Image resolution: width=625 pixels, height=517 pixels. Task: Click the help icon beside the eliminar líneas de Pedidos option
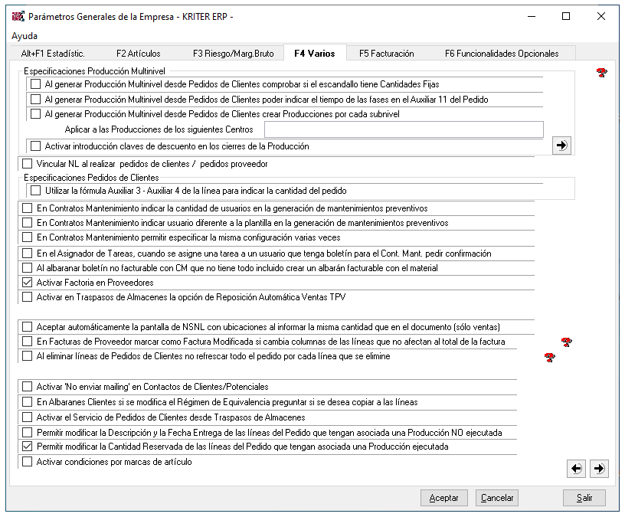point(549,357)
